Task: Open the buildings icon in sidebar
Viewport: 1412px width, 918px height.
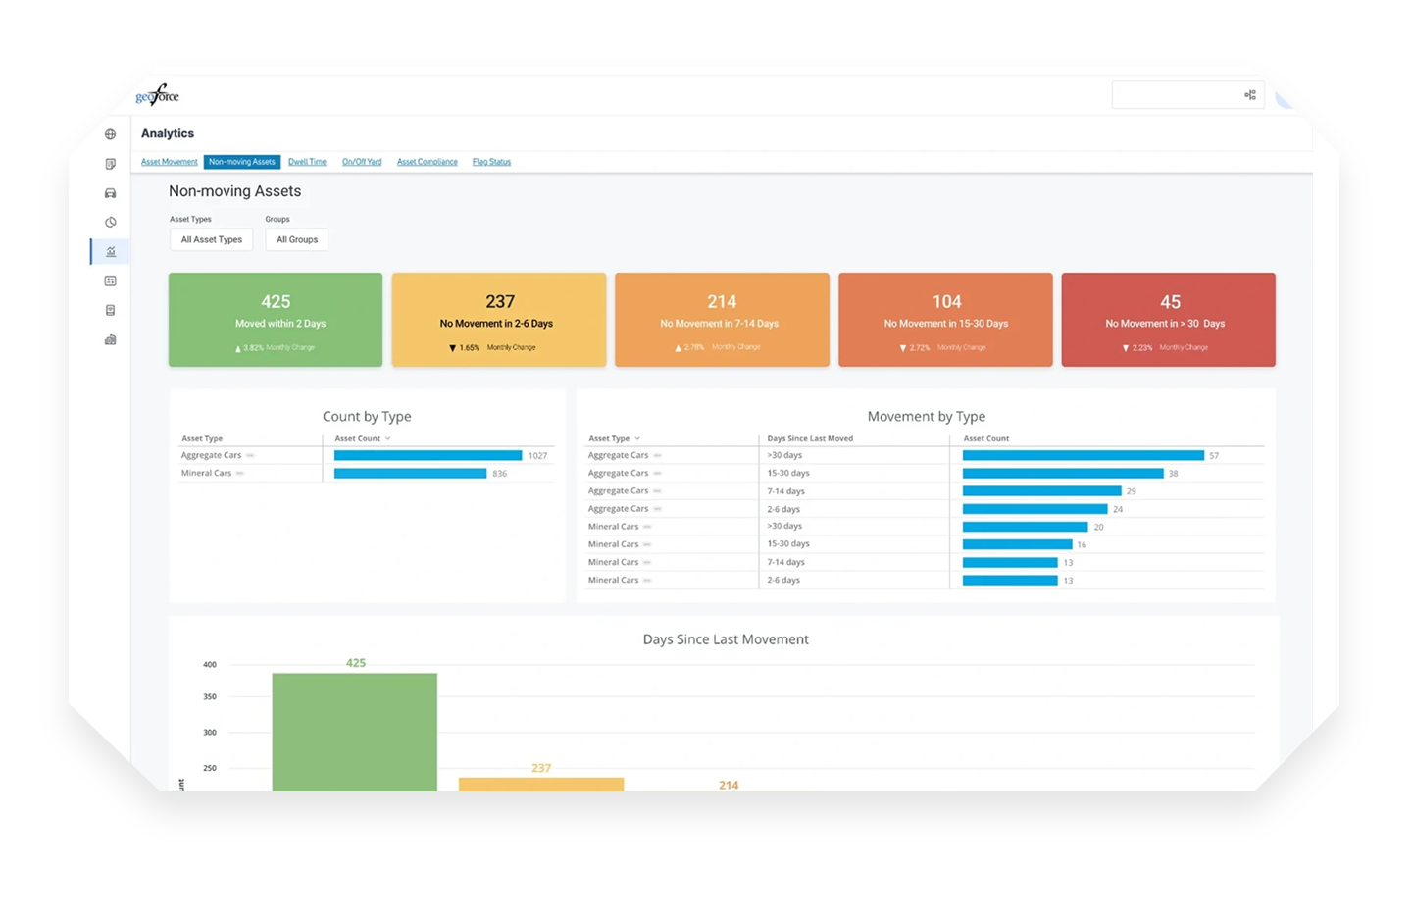Action: (x=111, y=340)
